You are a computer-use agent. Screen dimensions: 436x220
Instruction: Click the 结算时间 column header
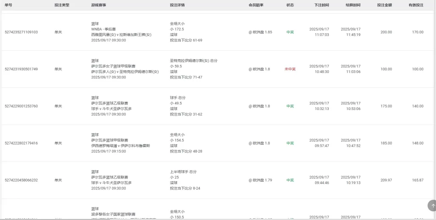(x=353, y=5)
